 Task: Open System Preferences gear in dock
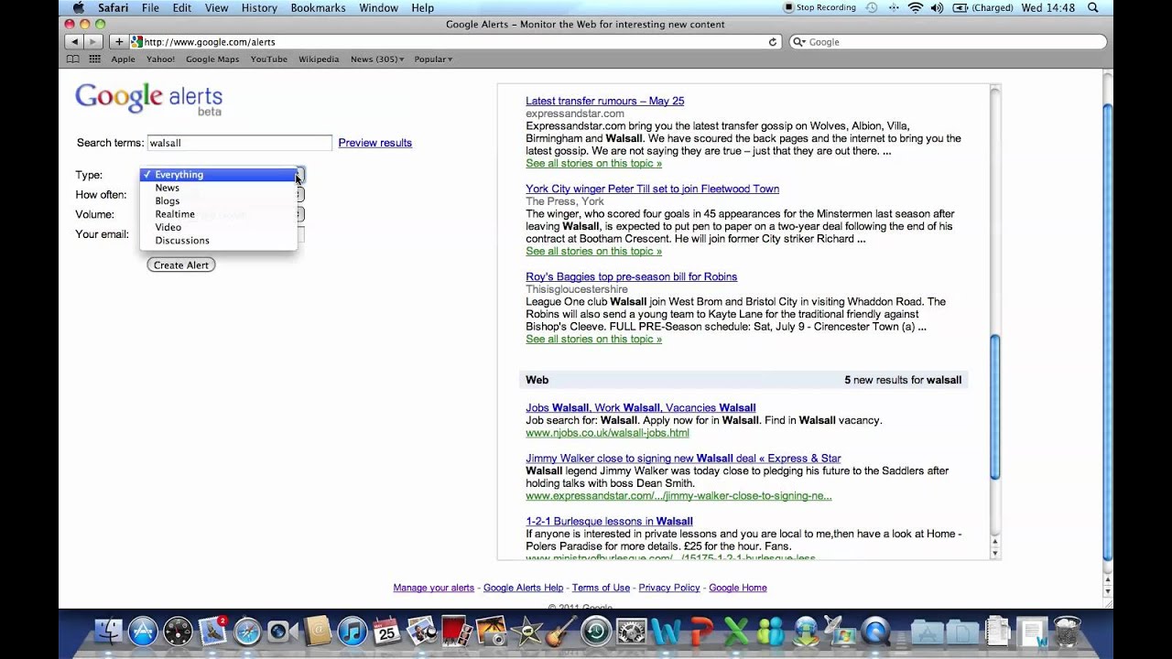click(x=631, y=631)
